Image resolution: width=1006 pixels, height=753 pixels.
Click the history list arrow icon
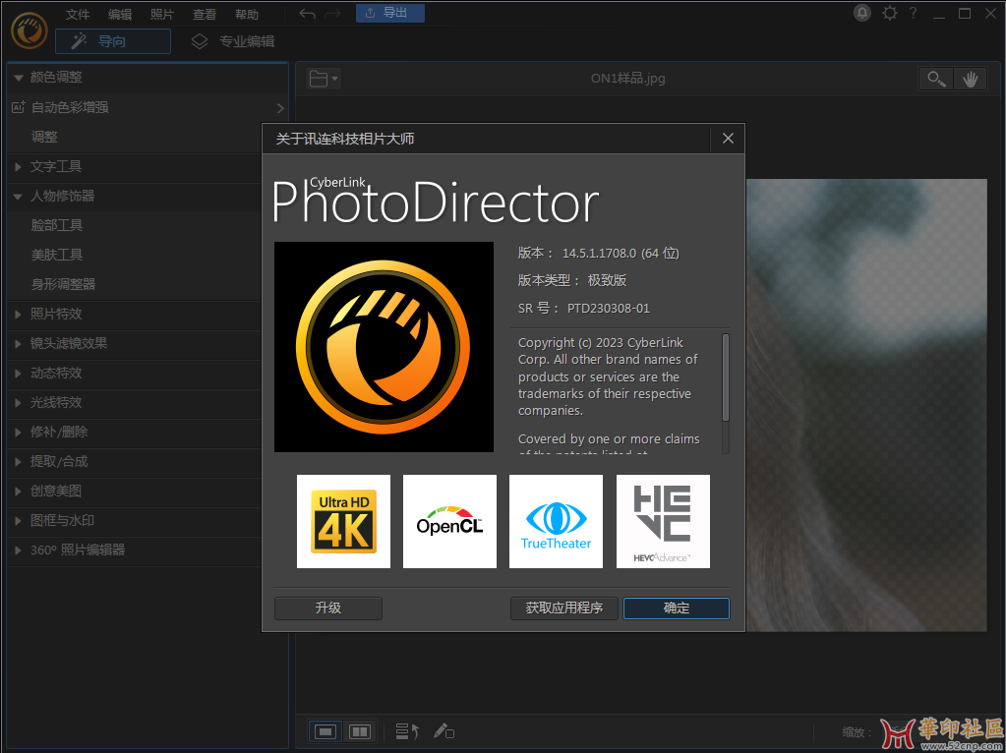click(407, 731)
